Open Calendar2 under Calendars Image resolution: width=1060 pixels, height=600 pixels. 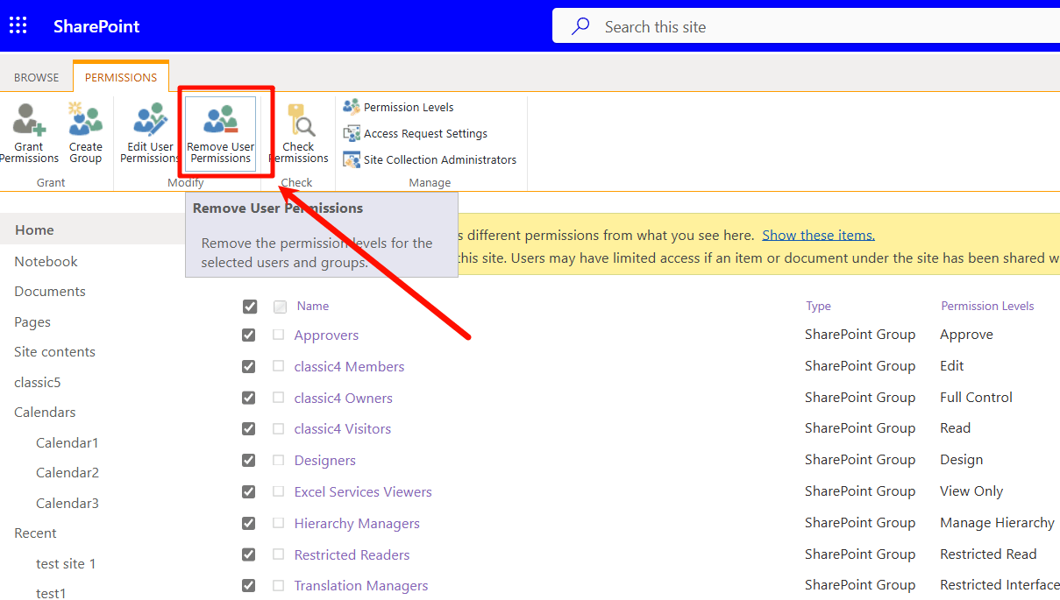pos(68,472)
